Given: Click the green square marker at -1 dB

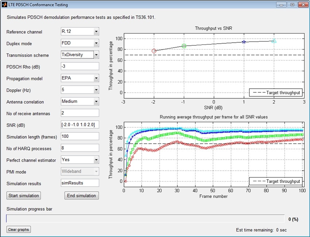Looking at the screenshot, I should [x=184, y=46].
